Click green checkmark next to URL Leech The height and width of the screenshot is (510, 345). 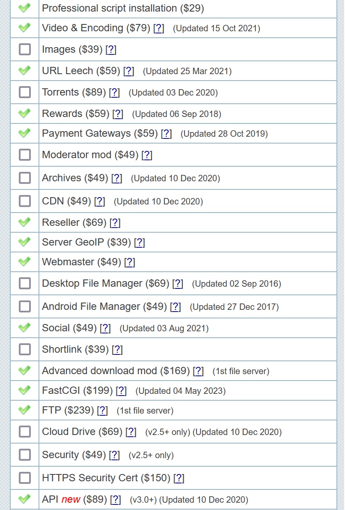tap(24, 70)
